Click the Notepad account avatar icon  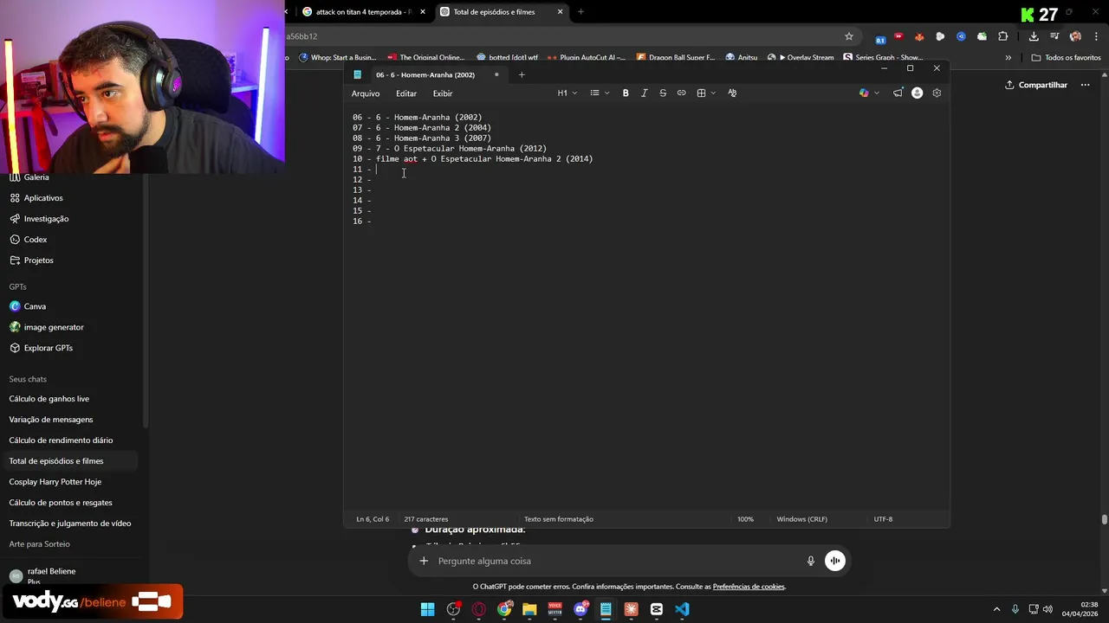point(917,93)
